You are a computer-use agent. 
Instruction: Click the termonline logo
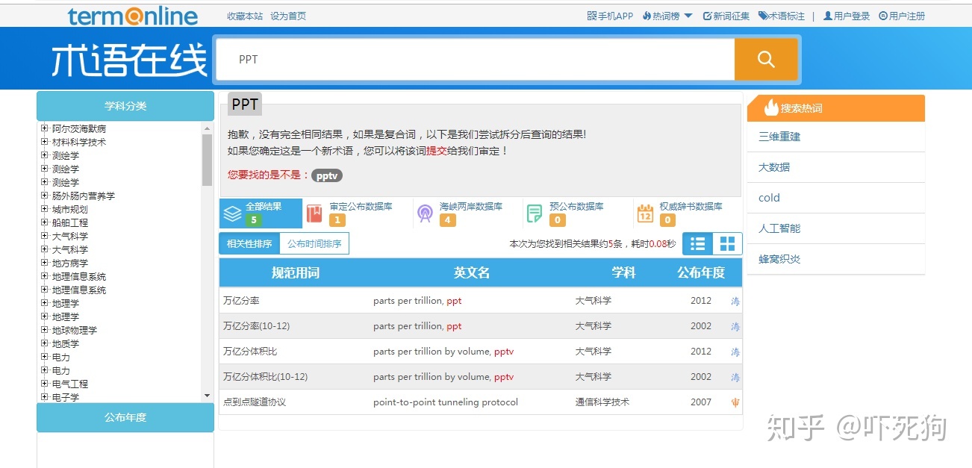pos(132,15)
